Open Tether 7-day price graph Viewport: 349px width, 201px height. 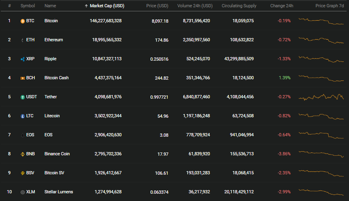click(x=321, y=97)
